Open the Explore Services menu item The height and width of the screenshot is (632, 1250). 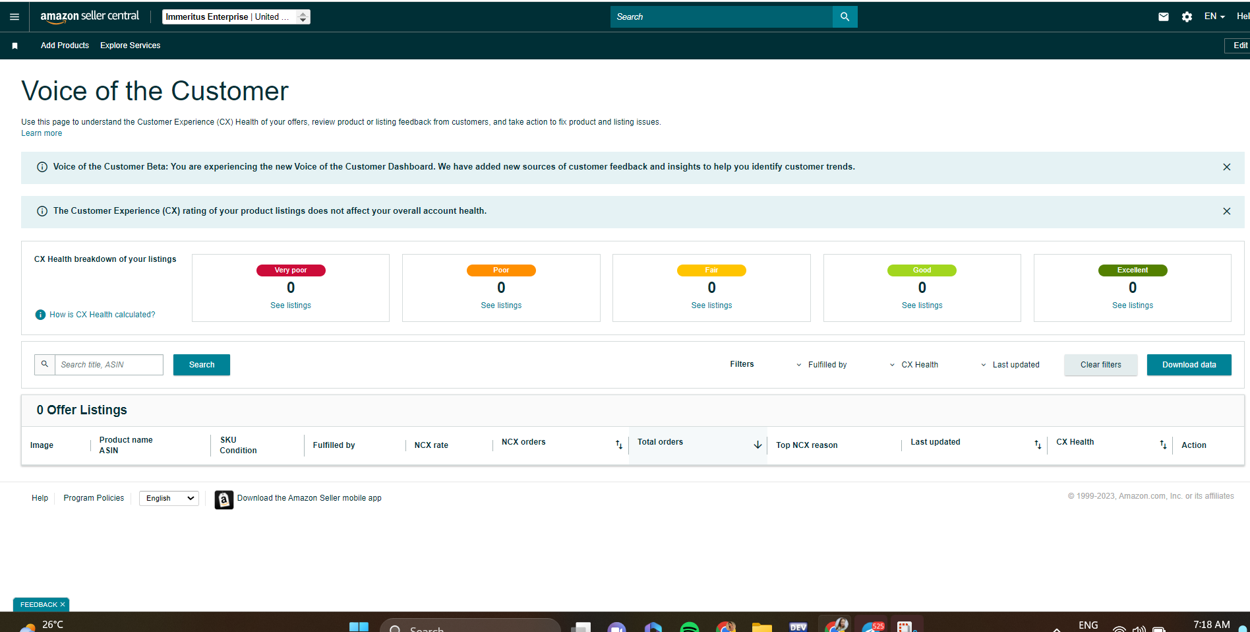[x=130, y=46]
